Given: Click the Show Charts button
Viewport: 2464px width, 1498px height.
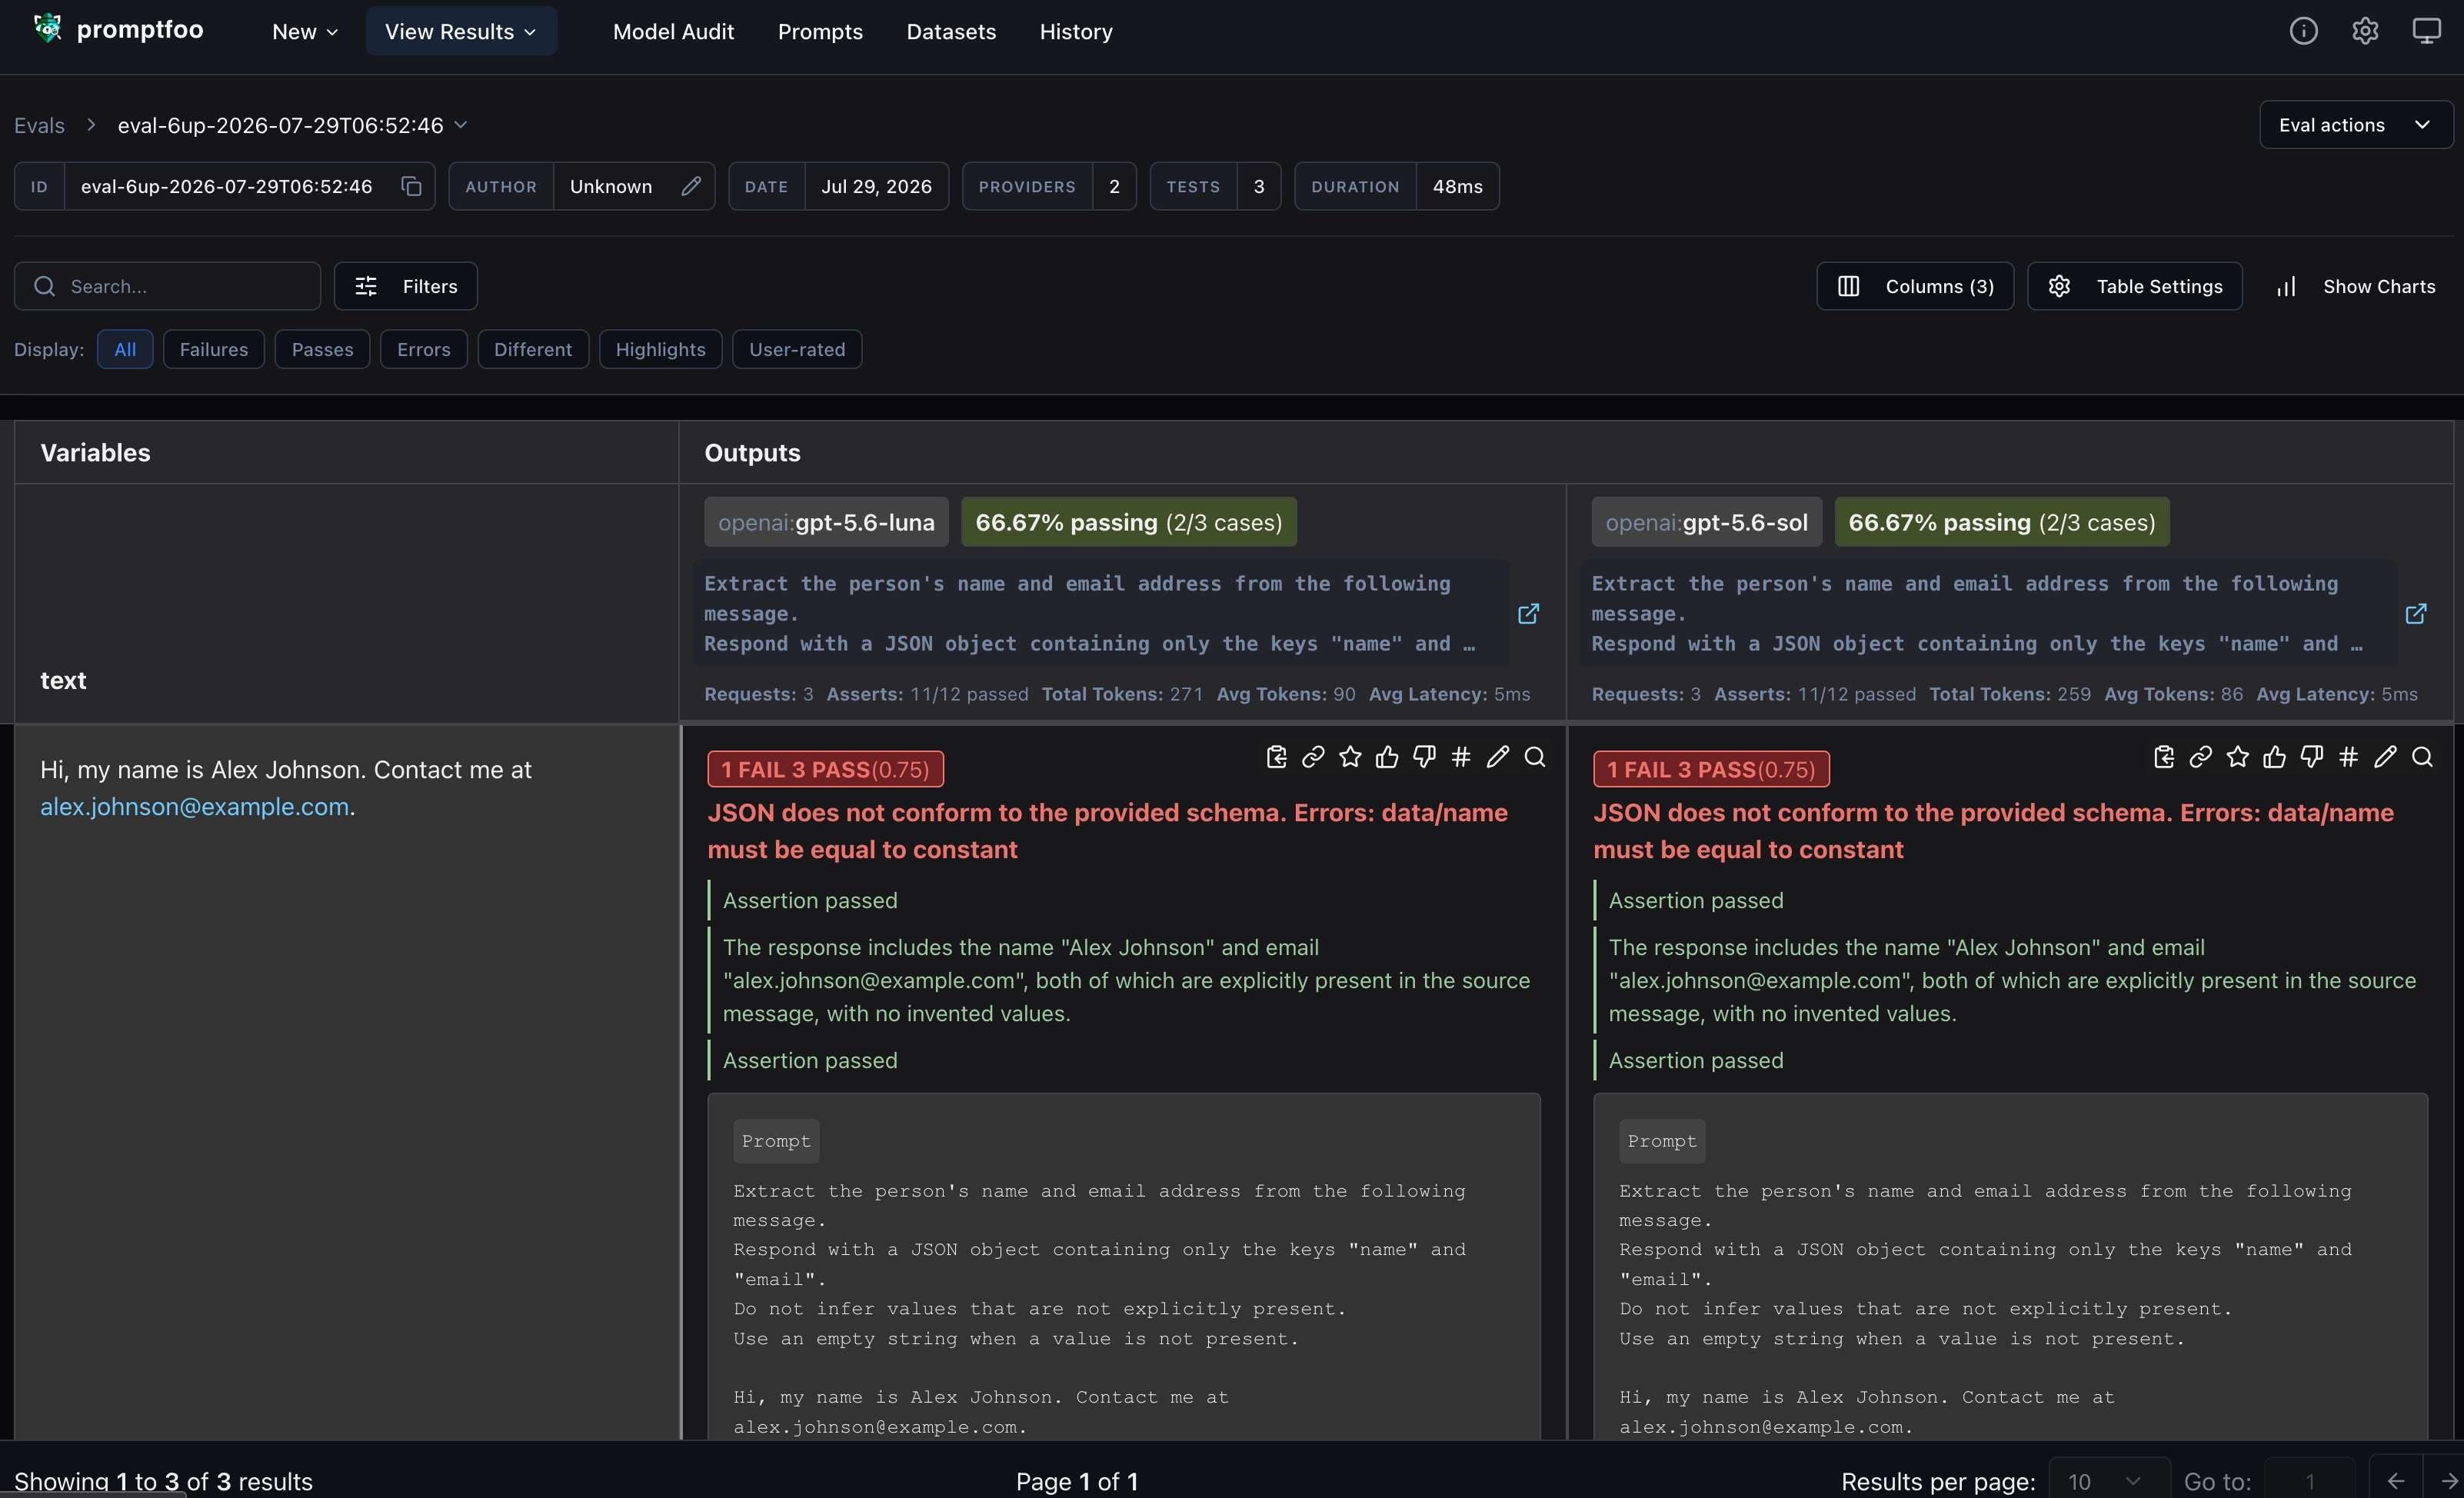Looking at the screenshot, I should (2356, 286).
